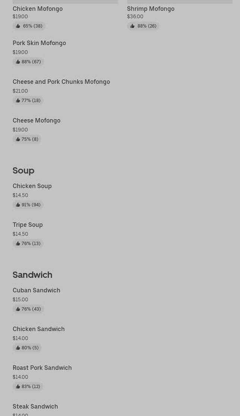This screenshot has width=240, height=416.
Task: Open the Chicken Mofongo menu item
Action: pos(38,9)
